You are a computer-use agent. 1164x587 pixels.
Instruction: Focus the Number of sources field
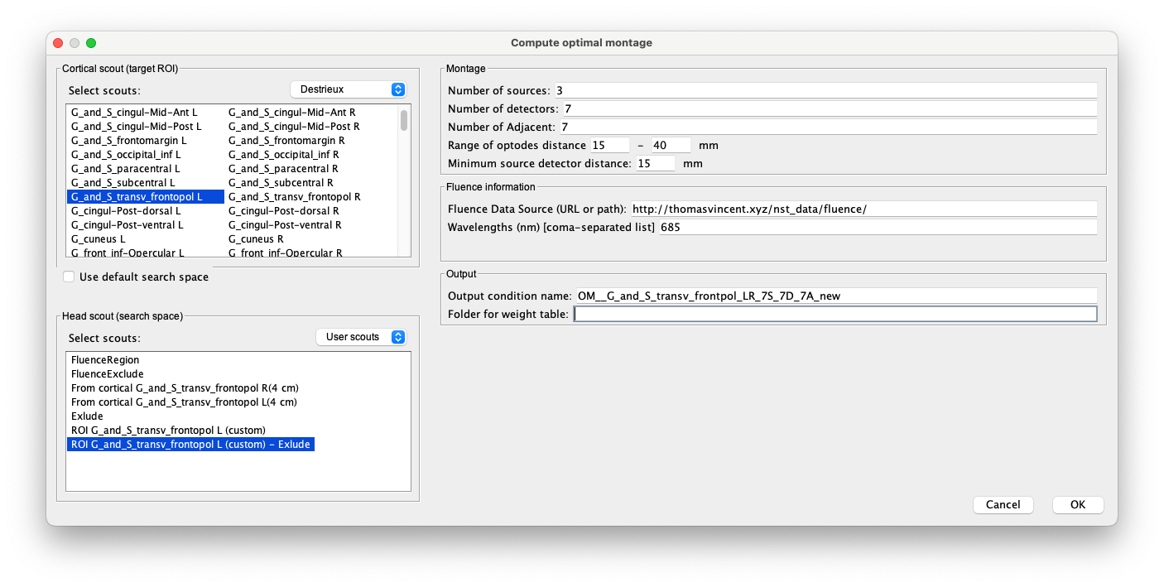(x=825, y=90)
